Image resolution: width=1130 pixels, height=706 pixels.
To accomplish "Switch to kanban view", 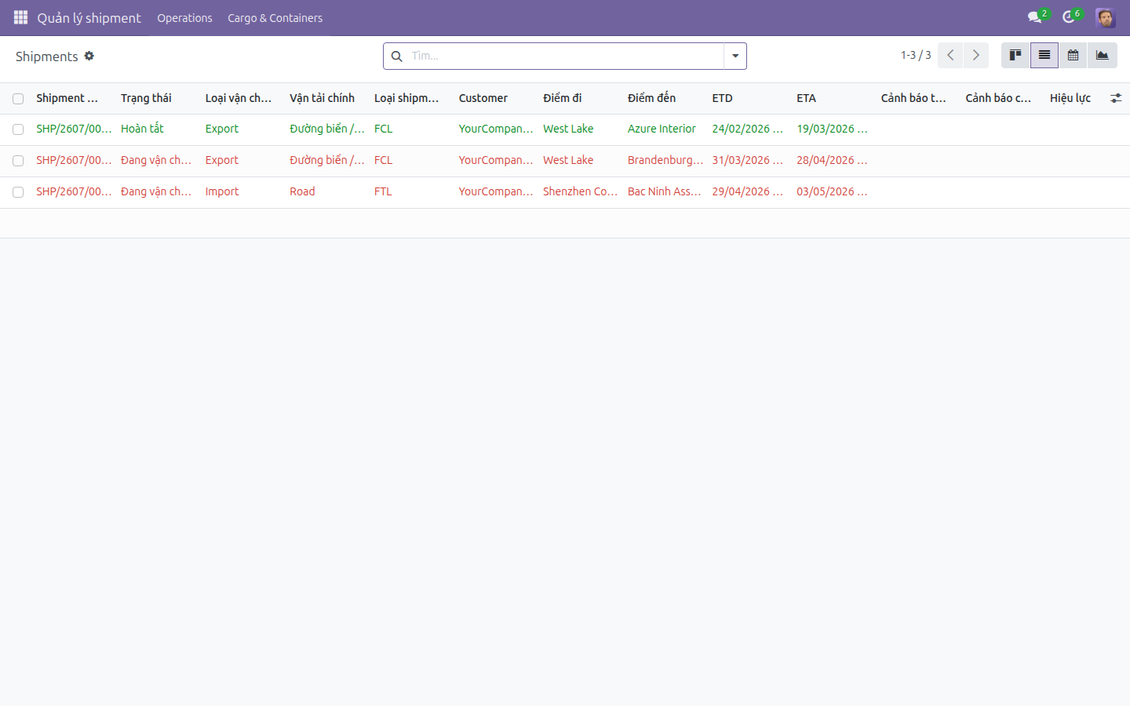I will click(x=1015, y=56).
